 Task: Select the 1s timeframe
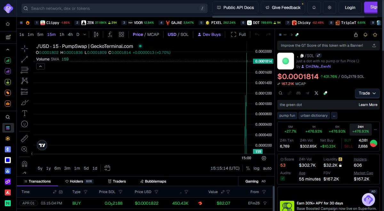click(21, 34)
